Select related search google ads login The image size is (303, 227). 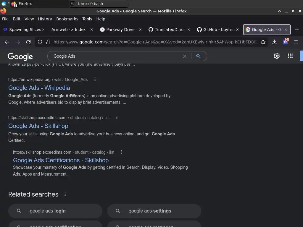click(55, 211)
